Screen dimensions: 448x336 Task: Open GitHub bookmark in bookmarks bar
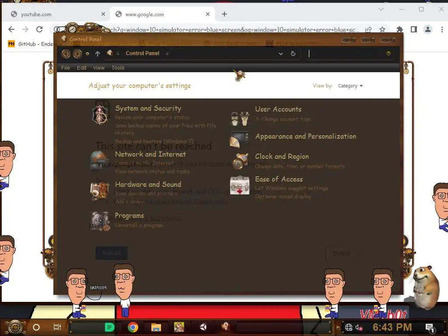pos(31,44)
